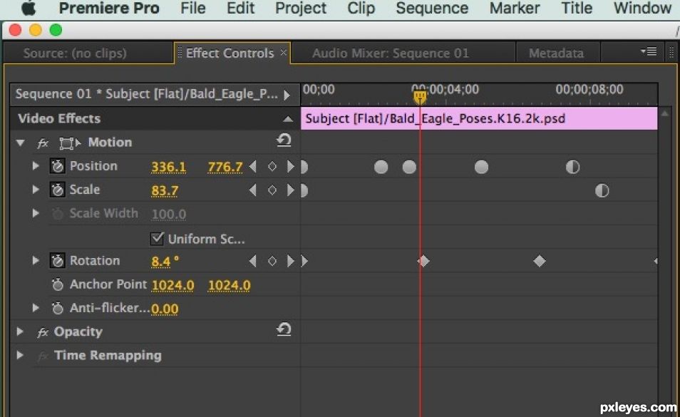Switch to the Source (no clips) tab
This screenshot has height=417, width=680.
click(75, 53)
